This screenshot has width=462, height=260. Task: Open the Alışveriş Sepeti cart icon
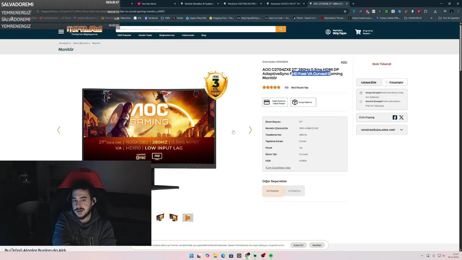click(358, 32)
